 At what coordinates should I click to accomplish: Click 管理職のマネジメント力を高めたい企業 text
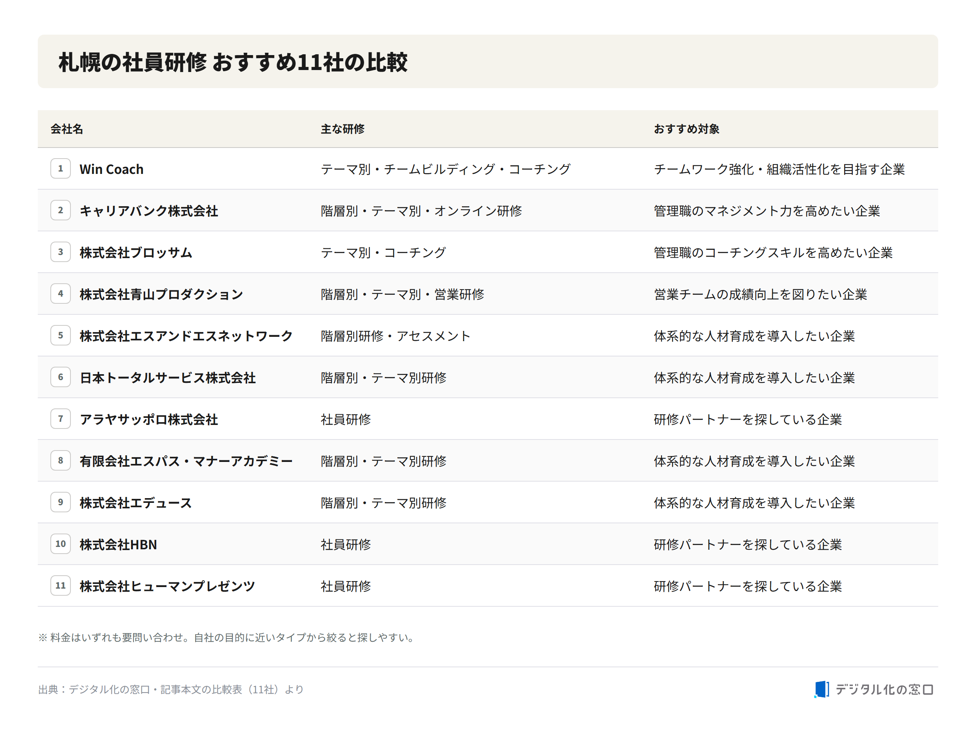[767, 211]
